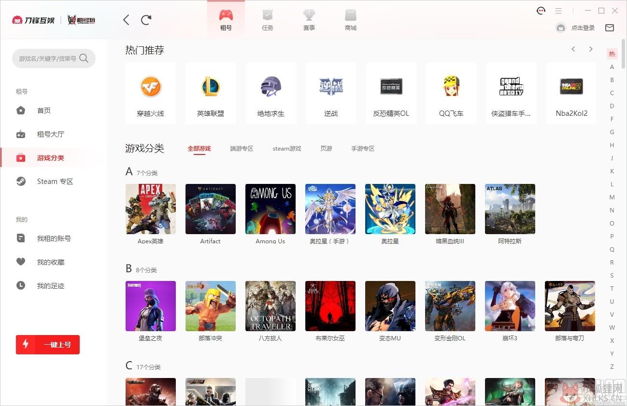The height and width of the screenshot is (406, 627).
Task: Open 侠盗猎车手 game card
Action: click(x=511, y=94)
